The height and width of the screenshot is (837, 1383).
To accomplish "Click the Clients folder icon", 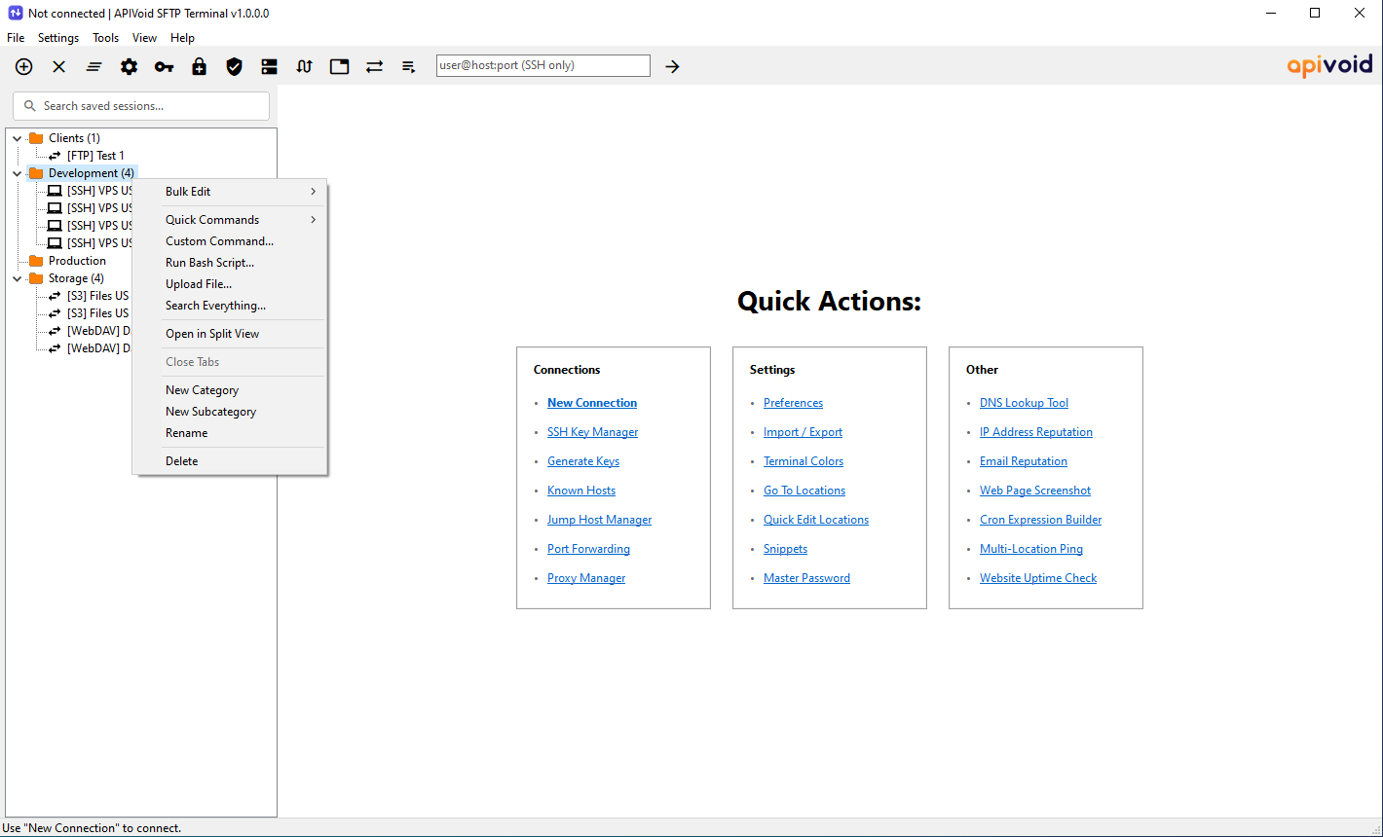I will (x=36, y=138).
